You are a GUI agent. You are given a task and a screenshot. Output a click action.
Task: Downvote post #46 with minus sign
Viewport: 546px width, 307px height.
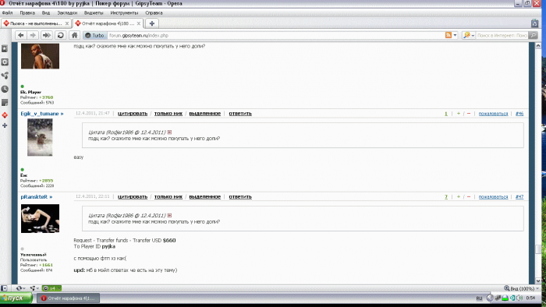469,113
